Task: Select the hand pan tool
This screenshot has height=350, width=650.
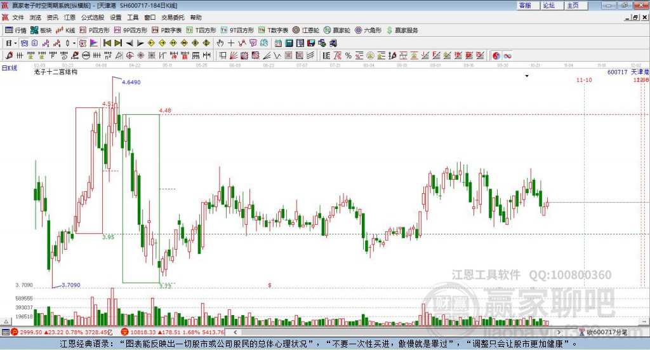Action: pos(220,43)
